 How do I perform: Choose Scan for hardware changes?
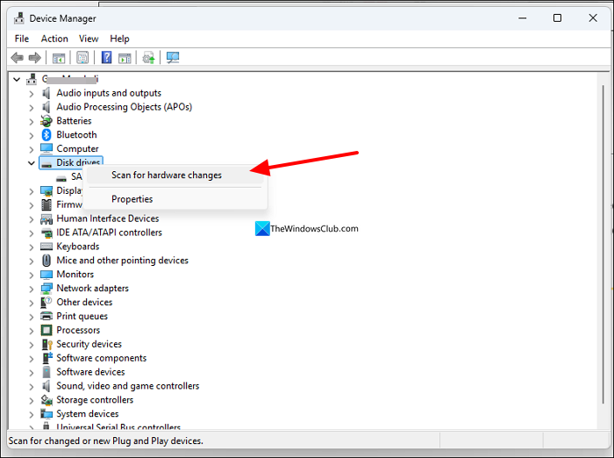pyautogui.click(x=175, y=175)
